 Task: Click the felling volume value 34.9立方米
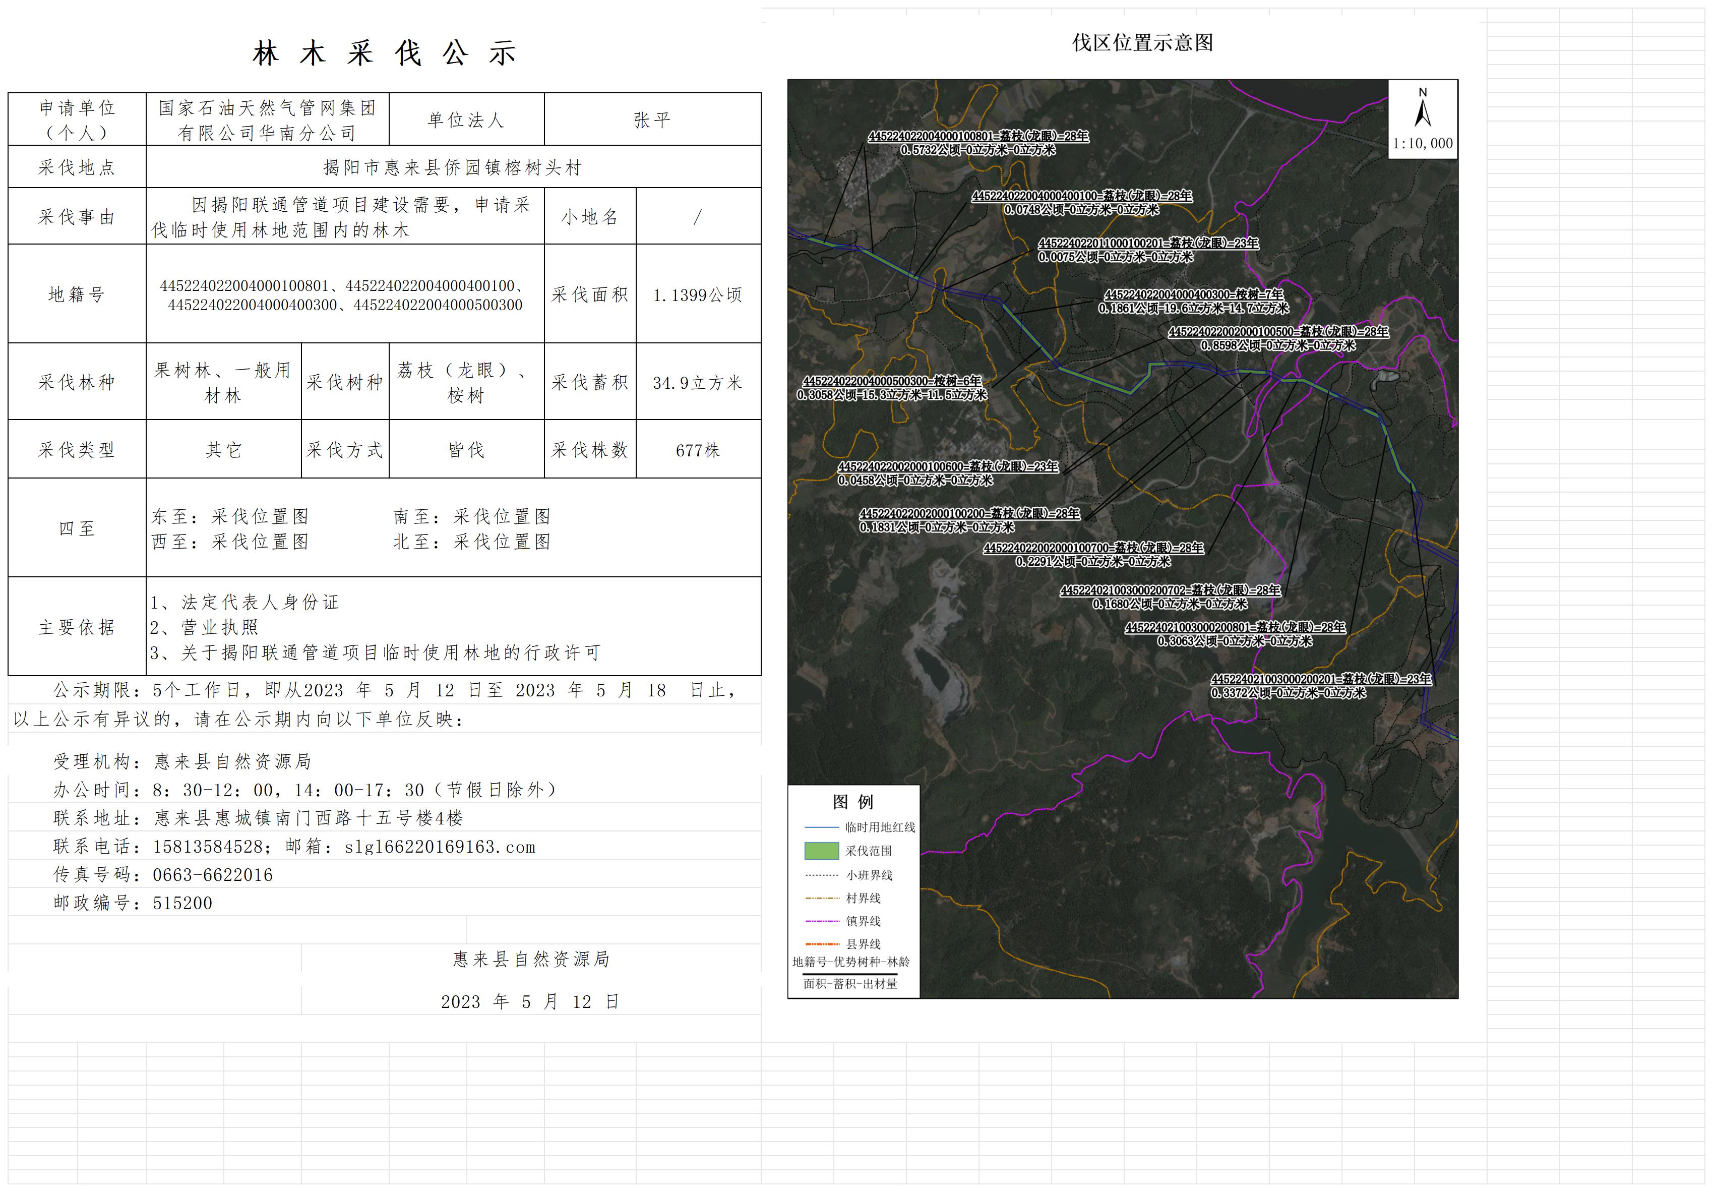click(698, 383)
